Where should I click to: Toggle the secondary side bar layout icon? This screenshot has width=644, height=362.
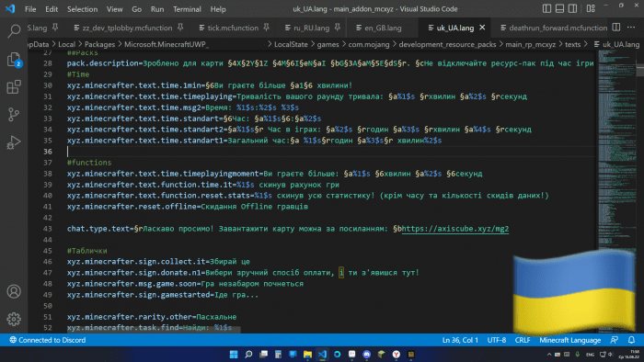pyautogui.click(x=572, y=8)
